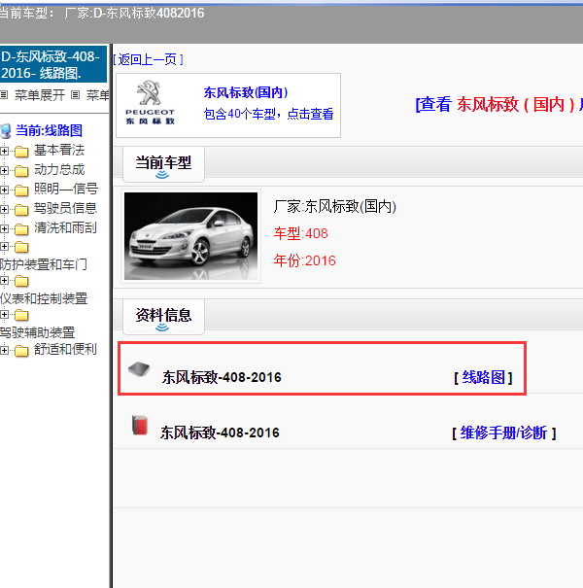Expand the 驾驶员信息 tree node
This screenshot has width=583, height=588.
coord(4,209)
